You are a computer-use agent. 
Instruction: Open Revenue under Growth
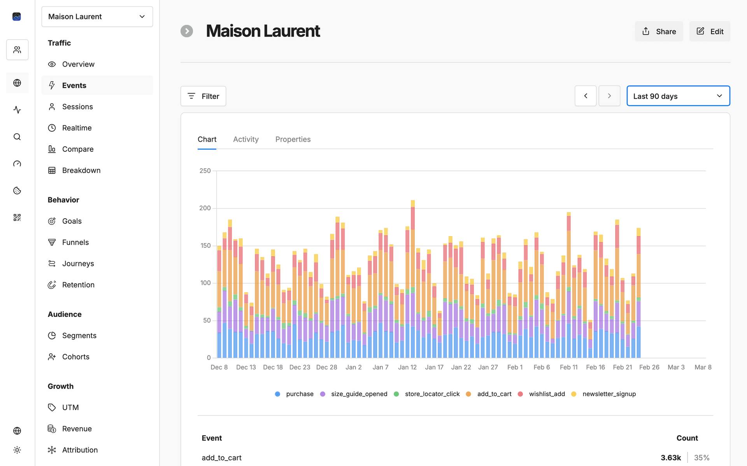(97, 429)
